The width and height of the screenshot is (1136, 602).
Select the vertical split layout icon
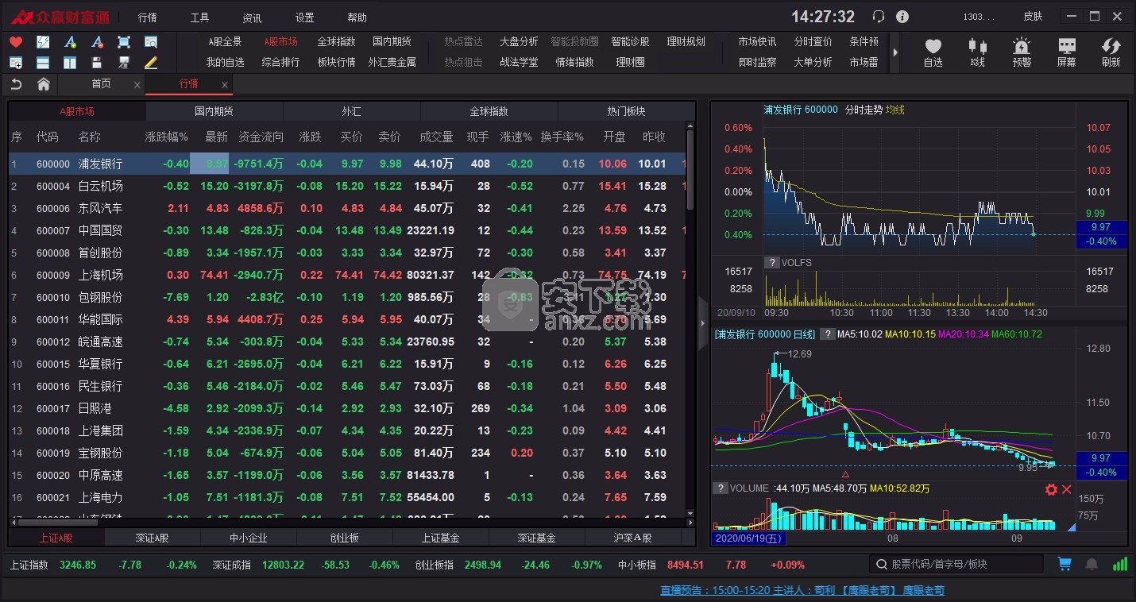coord(70,62)
